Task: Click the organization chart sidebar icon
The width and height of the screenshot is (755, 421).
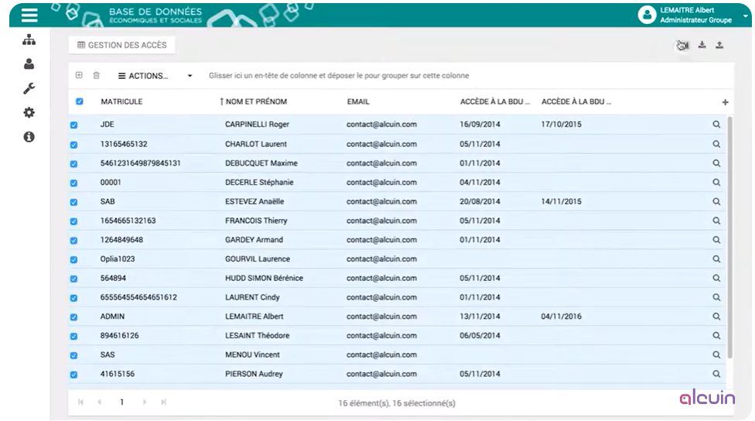Action: click(x=29, y=39)
